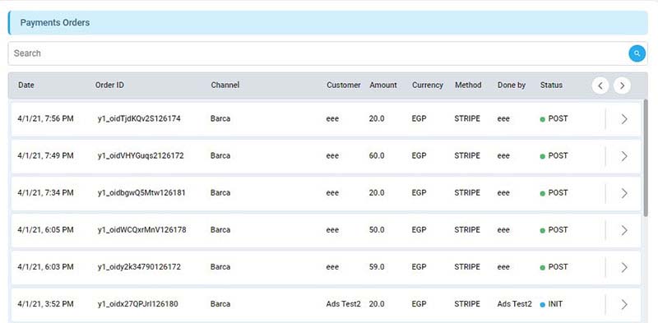
Task: Select date cell 4/1/21, 7:49 PM
Action: coord(45,155)
